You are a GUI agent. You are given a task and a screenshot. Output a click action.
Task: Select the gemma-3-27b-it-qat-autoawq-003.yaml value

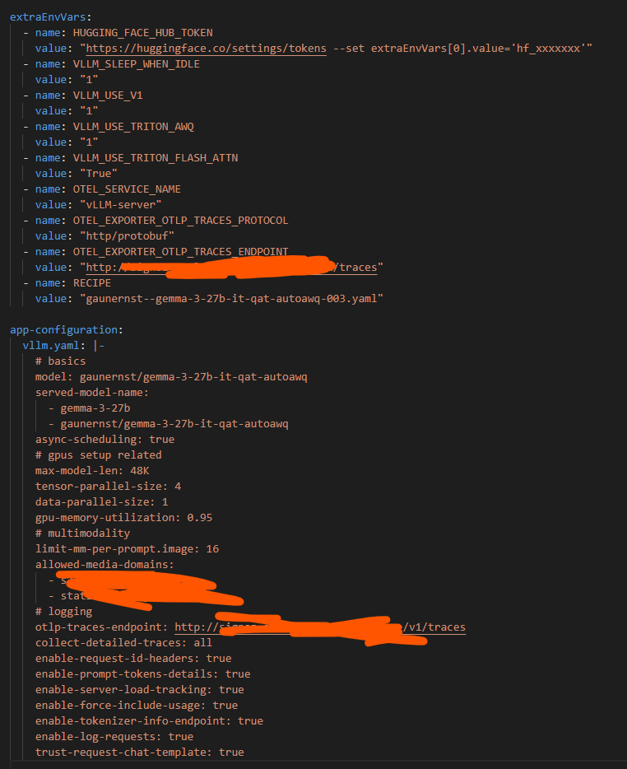point(231,299)
